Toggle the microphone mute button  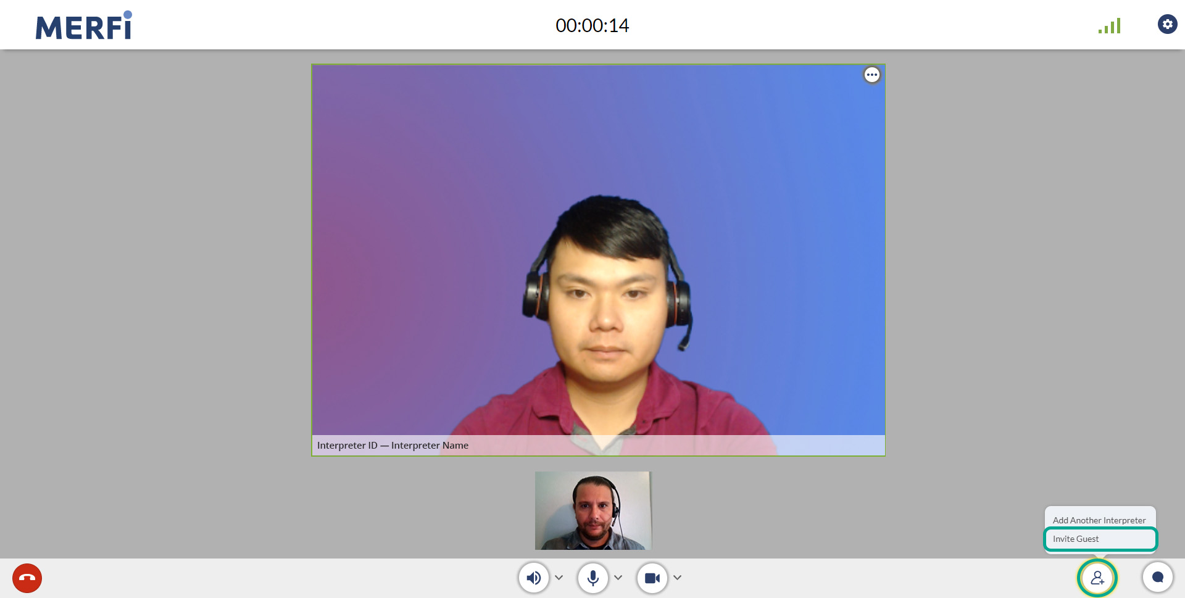pos(593,578)
